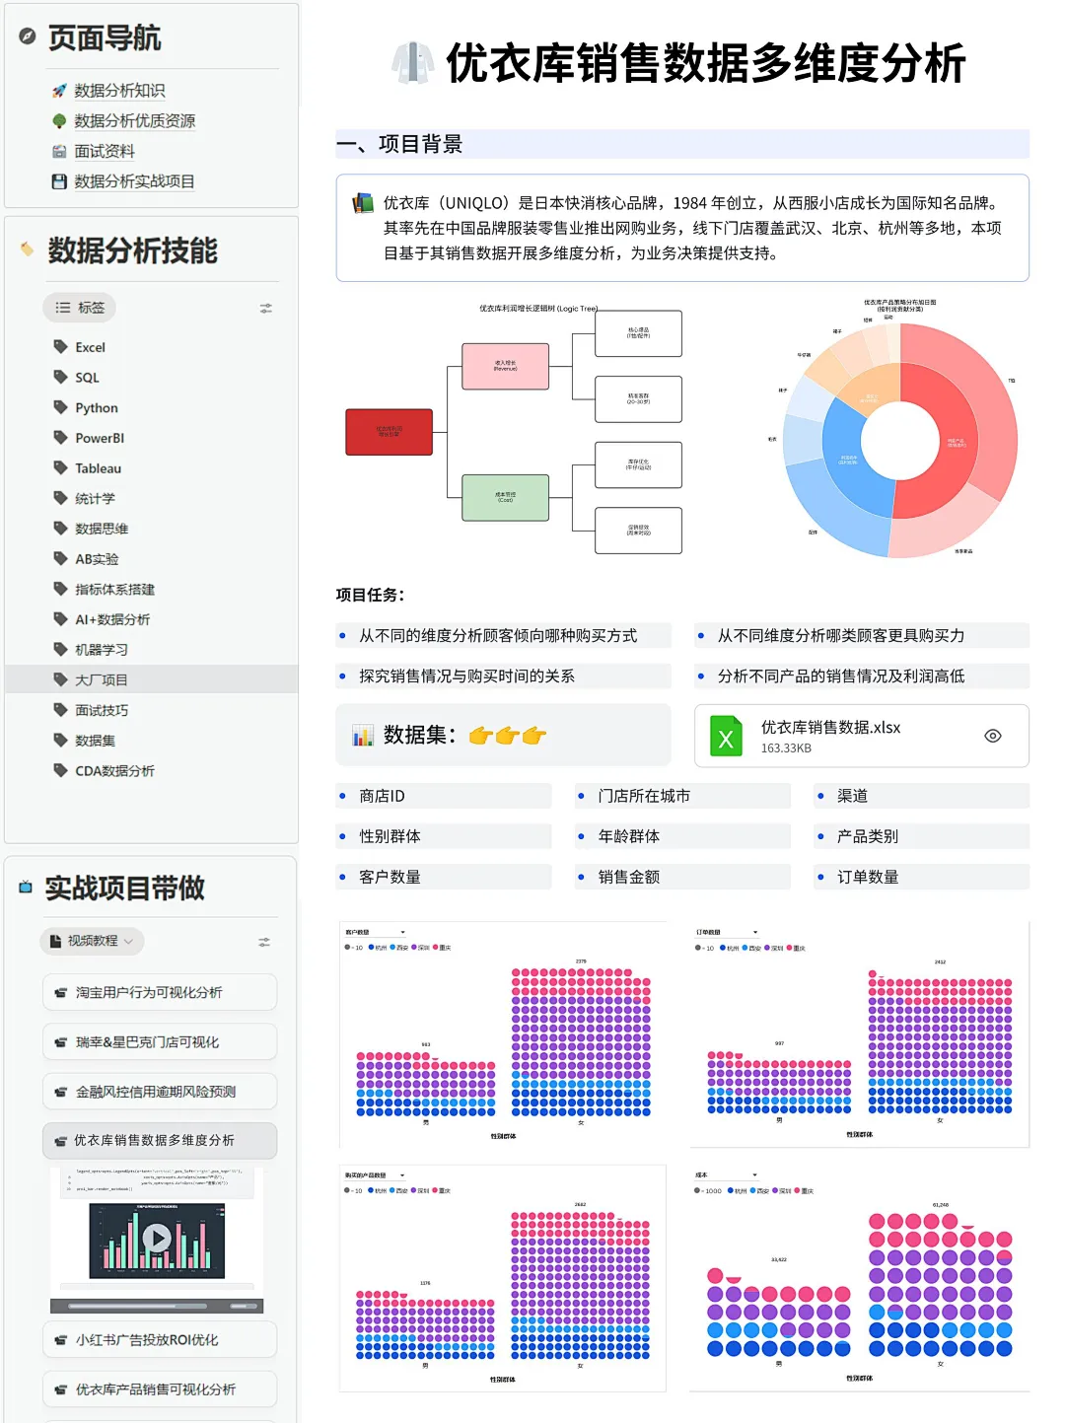1065x1423 pixels.
Task: Click the tag icon next to 数据集
Action: click(x=60, y=740)
